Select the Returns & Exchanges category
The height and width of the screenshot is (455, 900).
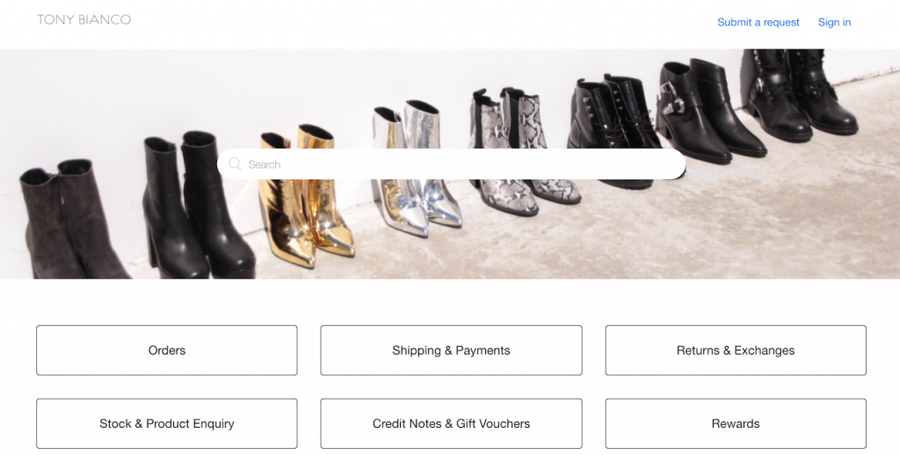pos(736,350)
